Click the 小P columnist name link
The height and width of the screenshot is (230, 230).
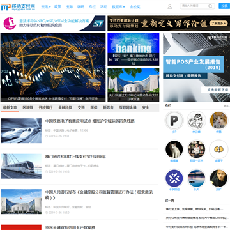click(174, 132)
